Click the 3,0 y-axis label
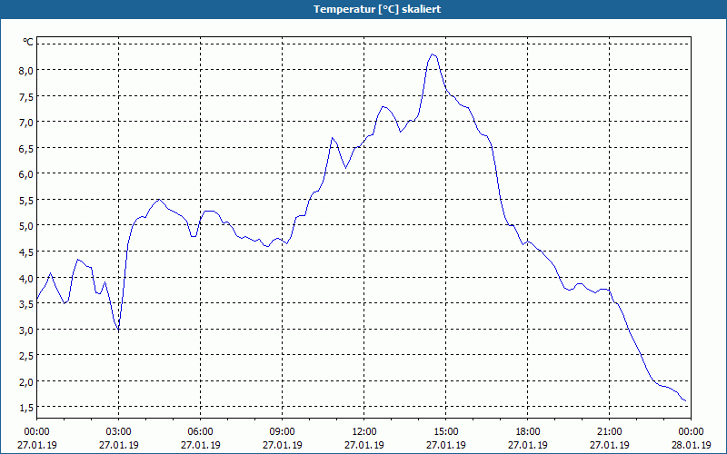727x454 pixels. click(26, 330)
